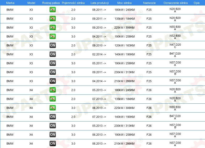Screen dimensions: 205x148
Task: Click the 05.2011 production date cell
Action: pyautogui.click(x=99, y=63)
